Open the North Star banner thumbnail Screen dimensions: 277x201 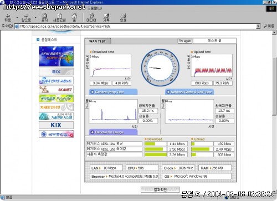click(x=56, y=56)
